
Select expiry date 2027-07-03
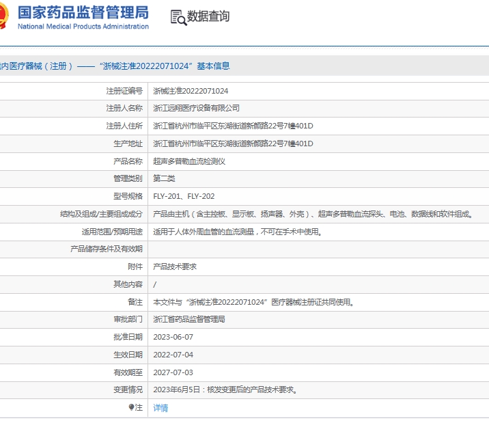point(173,372)
